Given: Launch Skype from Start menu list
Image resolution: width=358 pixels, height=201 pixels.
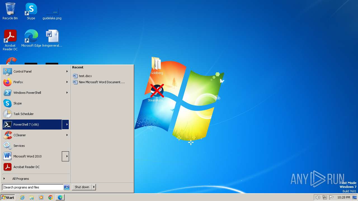Looking at the screenshot, I should [x=36, y=103].
